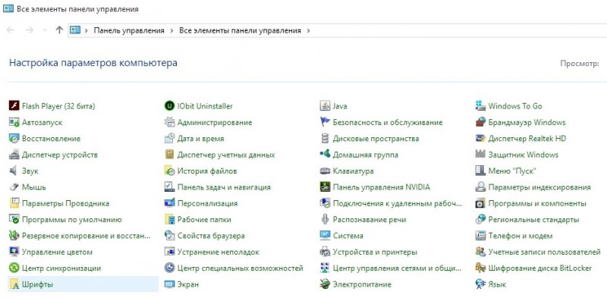Screen dimensions: 607x298
Task: Open Распознавание речи link
Action: click(370, 219)
